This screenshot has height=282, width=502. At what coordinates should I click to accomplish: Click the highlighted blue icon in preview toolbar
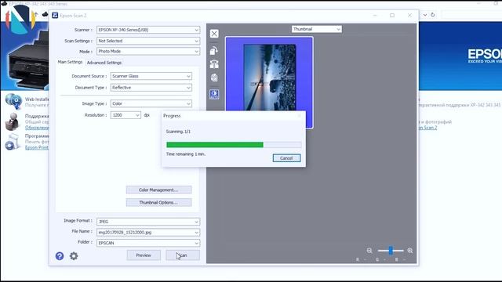pos(214,94)
